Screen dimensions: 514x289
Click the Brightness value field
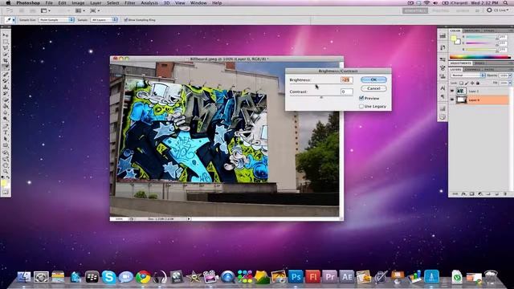coord(346,79)
